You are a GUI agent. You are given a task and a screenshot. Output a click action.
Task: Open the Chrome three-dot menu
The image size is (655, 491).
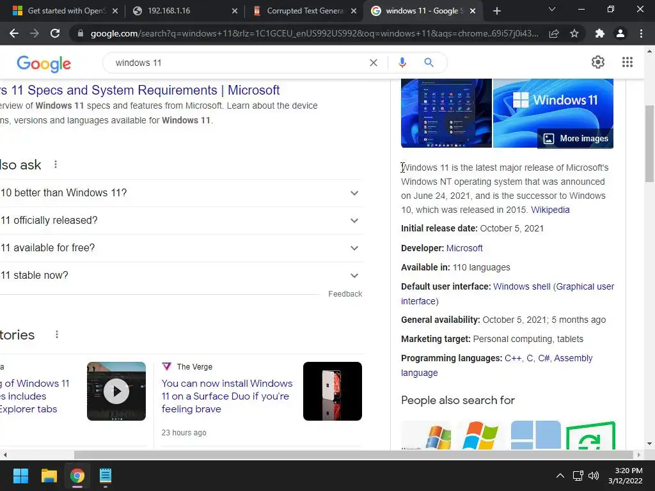pyautogui.click(x=641, y=33)
